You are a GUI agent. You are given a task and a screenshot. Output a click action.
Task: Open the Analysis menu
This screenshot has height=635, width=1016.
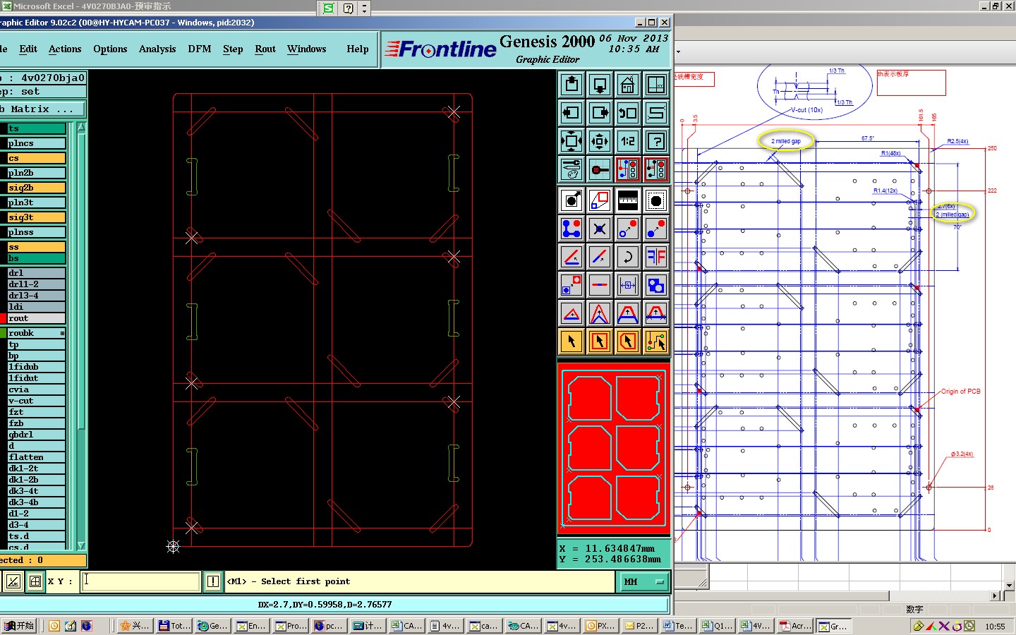tap(157, 49)
